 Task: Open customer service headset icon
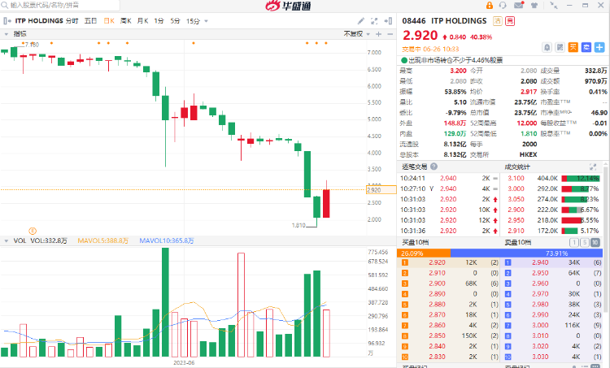503,6
